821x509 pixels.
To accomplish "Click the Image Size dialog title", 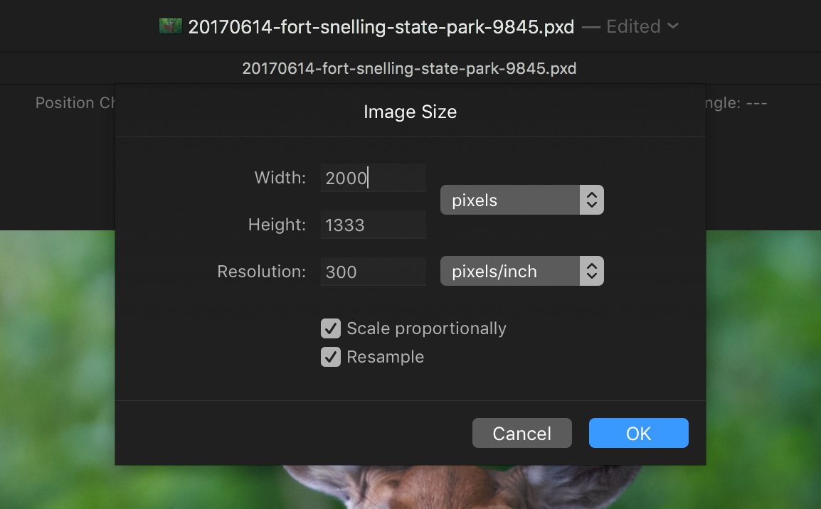I will (x=410, y=112).
